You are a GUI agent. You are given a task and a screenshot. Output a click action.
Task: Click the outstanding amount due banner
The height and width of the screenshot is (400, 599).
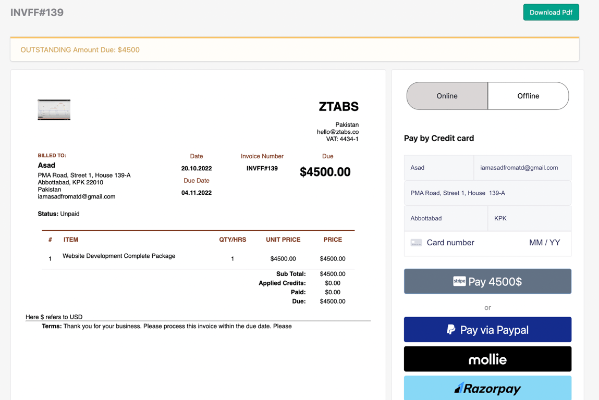tap(295, 50)
